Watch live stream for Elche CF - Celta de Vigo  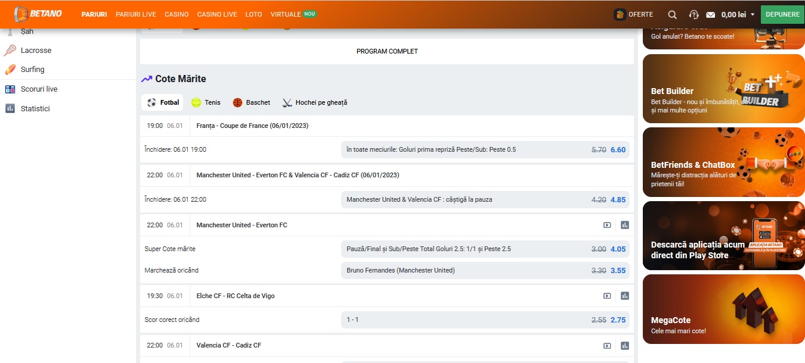click(607, 296)
